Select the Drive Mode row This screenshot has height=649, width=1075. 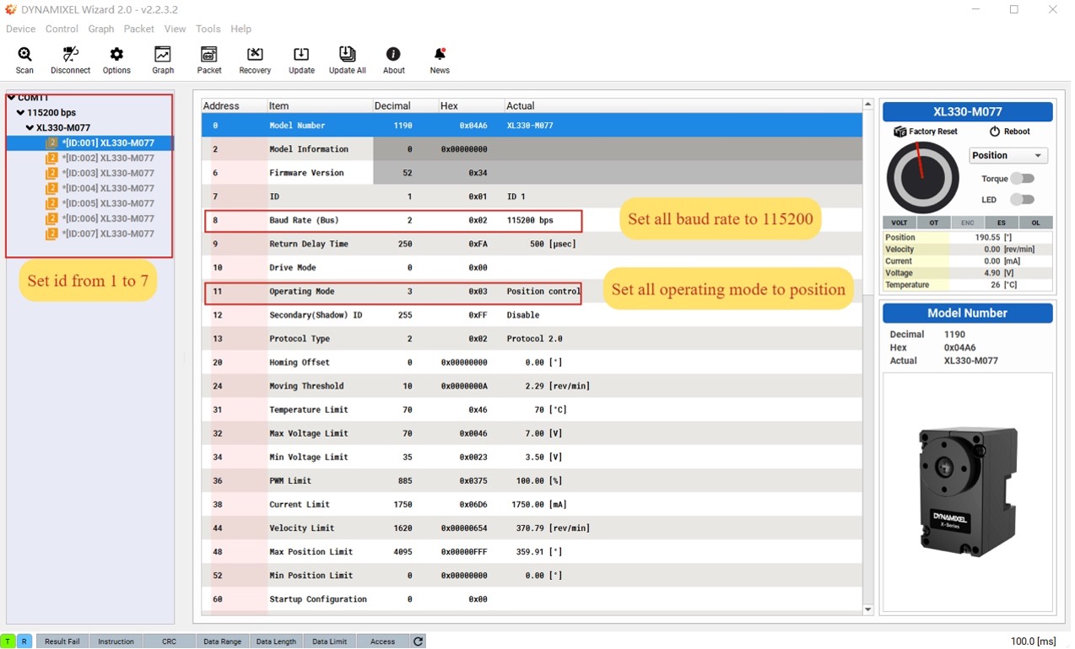click(x=532, y=268)
